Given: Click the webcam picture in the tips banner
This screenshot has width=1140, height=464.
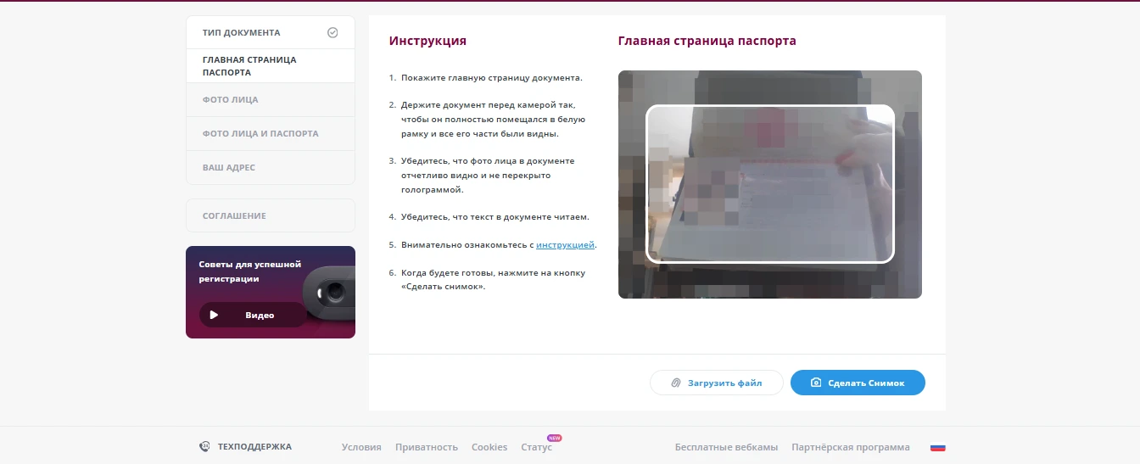Looking at the screenshot, I should [x=331, y=293].
